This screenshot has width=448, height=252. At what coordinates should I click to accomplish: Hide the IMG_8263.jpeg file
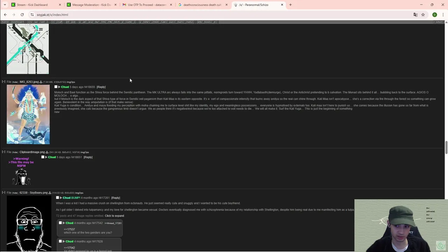tap(15, 82)
